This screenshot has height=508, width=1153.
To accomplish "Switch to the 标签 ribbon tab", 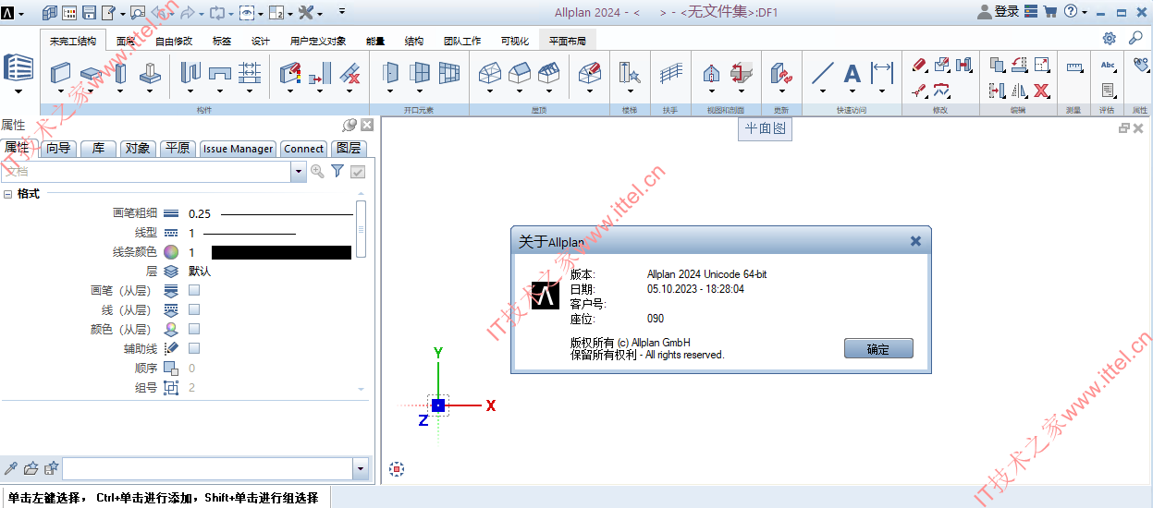I will point(222,41).
